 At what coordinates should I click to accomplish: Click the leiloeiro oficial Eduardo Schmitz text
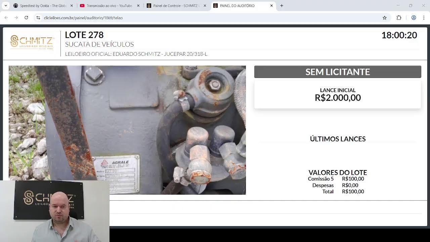pos(136,54)
